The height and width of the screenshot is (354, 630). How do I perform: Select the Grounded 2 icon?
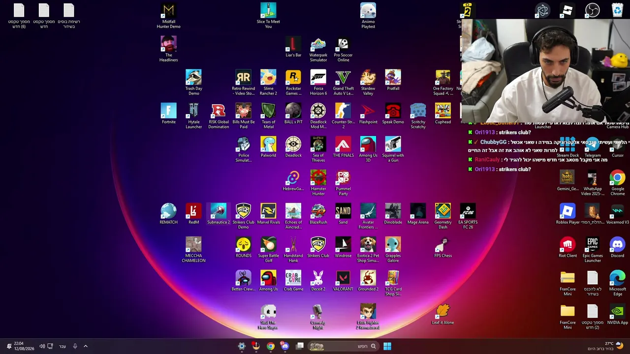click(x=368, y=278)
